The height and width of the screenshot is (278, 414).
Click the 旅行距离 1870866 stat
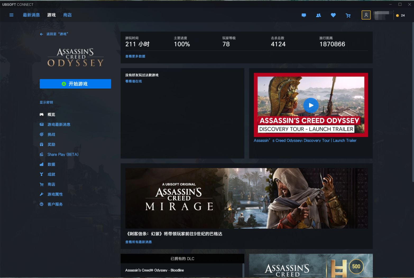(332, 42)
